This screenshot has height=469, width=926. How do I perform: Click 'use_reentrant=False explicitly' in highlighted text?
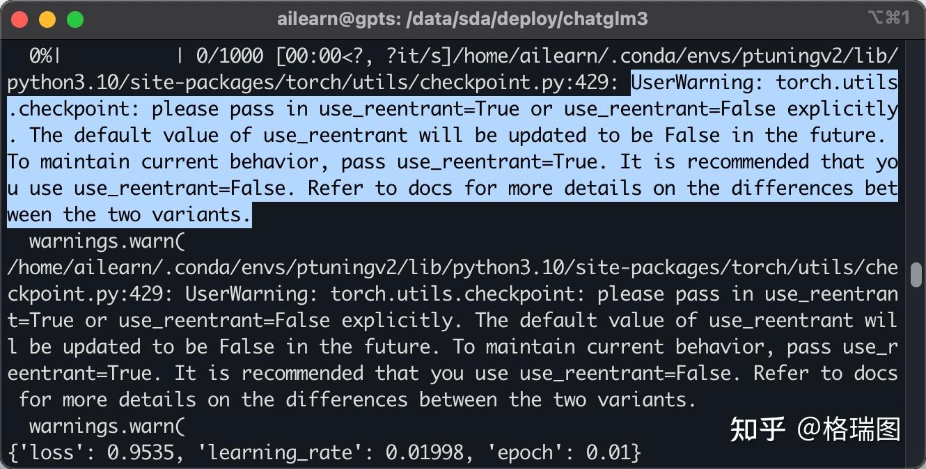pyautogui.click(x=731, y=109)
